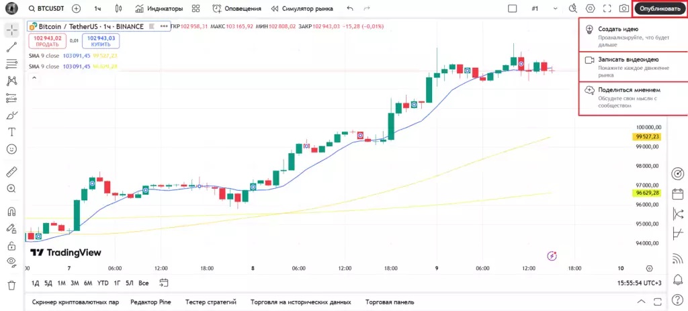Open chart settings hexagon icon
Screen dimensions: 688x311
click(x=590, y=8)
